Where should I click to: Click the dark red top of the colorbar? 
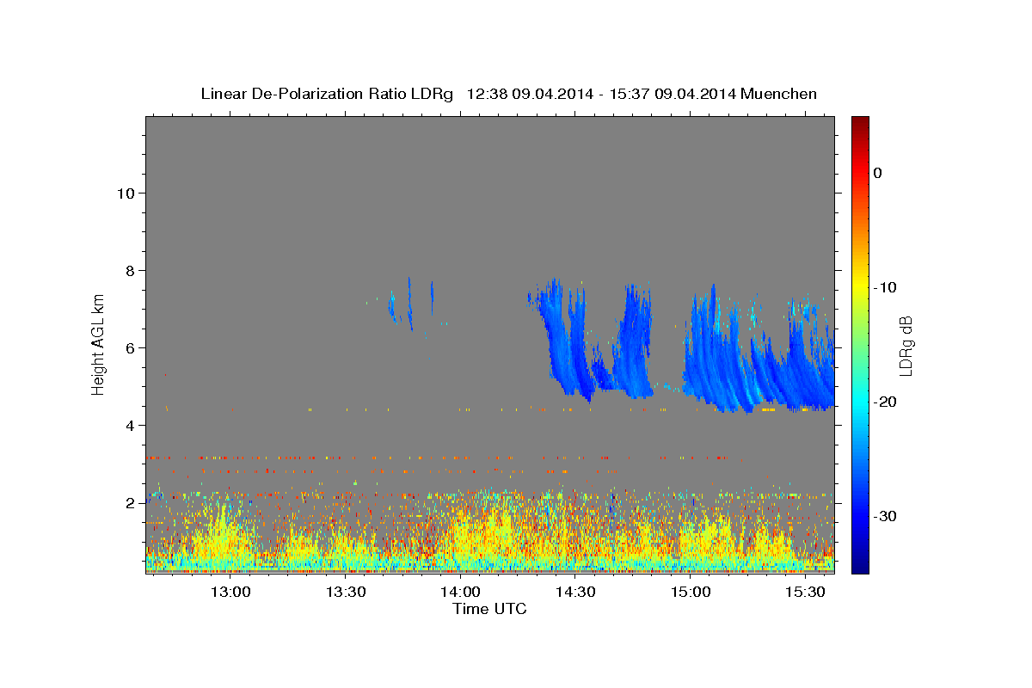click(860, 125)
